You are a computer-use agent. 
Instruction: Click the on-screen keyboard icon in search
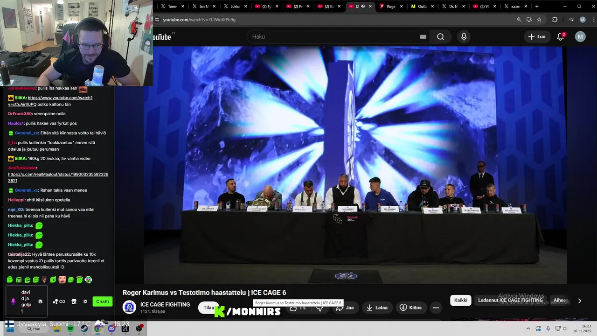coord(423,37)
